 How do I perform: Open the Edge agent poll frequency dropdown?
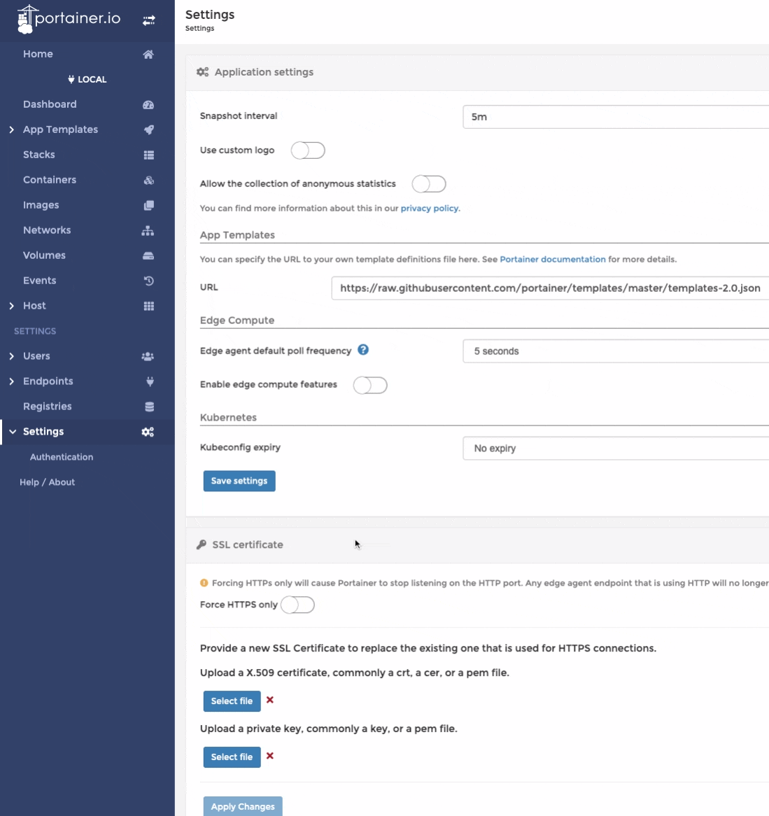(x=616, y=351)
